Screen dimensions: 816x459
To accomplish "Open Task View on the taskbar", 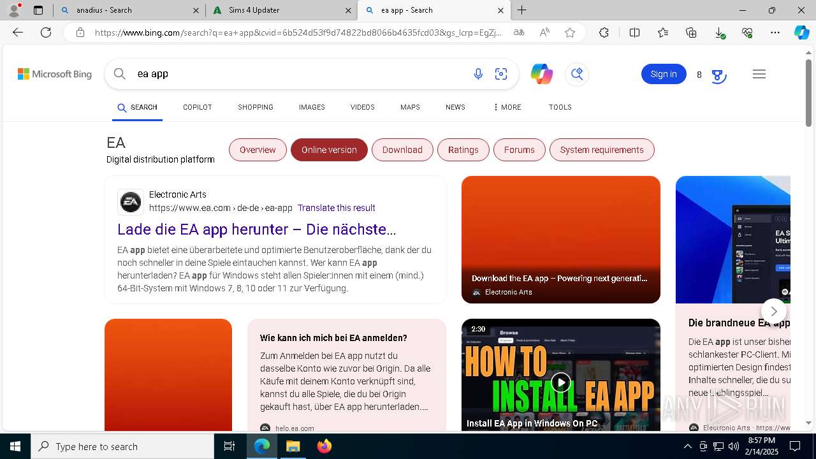I will pyautogui.click(x=230, y=446).
